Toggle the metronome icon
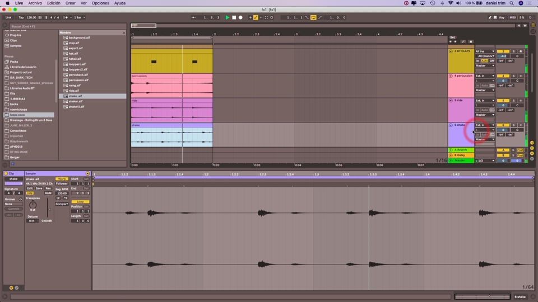538x302 pixels. pyautogui.click(x=65, y=17)
